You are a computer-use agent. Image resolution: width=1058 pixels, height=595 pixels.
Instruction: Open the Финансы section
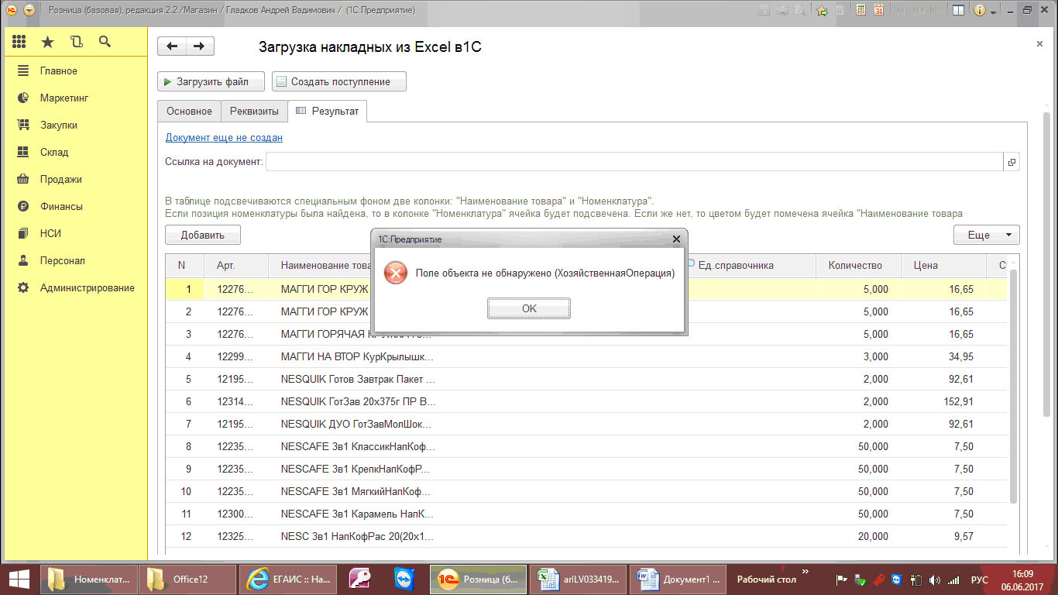pyautogui.click(x=61, y=206)
